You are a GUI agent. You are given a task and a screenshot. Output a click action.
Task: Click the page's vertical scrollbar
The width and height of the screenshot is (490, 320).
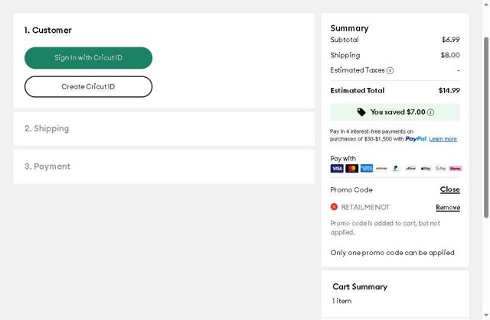click(x=485, y=153)
